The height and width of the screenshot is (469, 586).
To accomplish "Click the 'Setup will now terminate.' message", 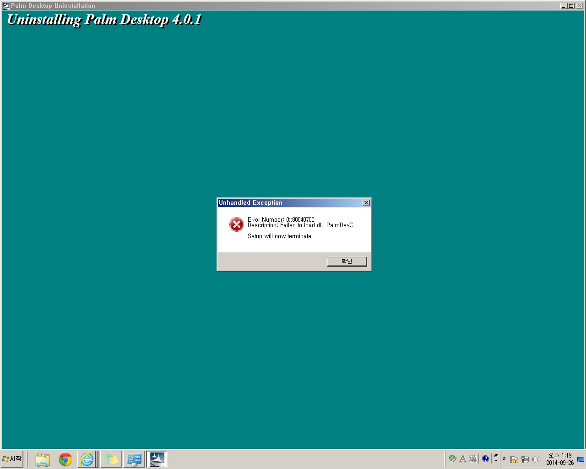I will point(280,236).
